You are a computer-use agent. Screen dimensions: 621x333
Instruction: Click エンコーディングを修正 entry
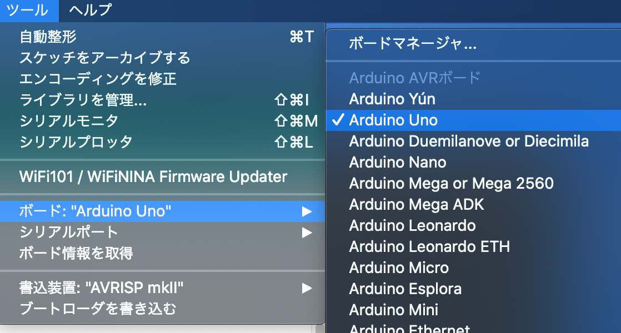click(x=98, y=79)
